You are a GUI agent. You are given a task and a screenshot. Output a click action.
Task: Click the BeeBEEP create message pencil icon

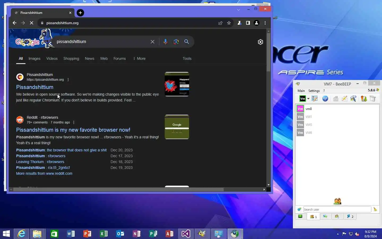344,99
